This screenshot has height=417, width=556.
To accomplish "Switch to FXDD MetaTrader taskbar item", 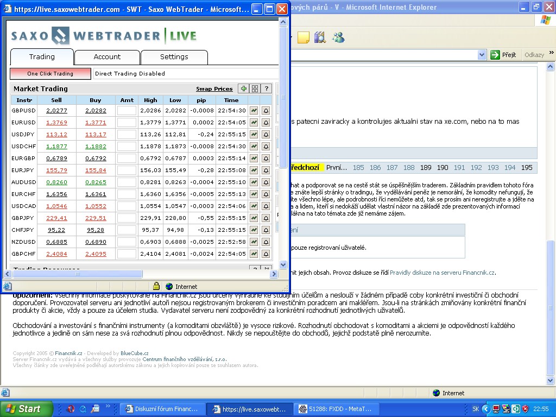I will [x=336, y=409].
